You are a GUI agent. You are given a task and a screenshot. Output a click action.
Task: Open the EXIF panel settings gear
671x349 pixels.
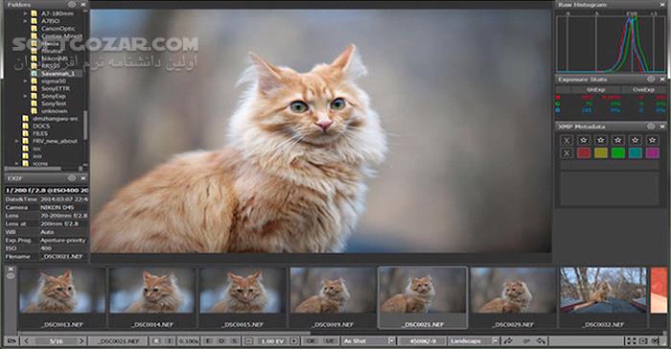72,178
